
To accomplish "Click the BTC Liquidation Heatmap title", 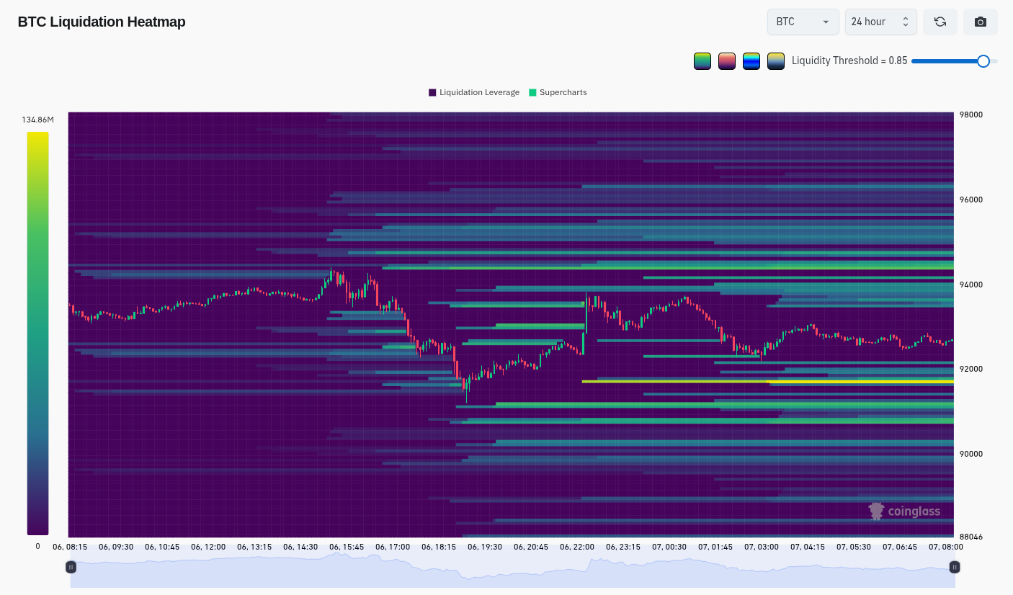I will pyautogui.click(x=102, y=22).
